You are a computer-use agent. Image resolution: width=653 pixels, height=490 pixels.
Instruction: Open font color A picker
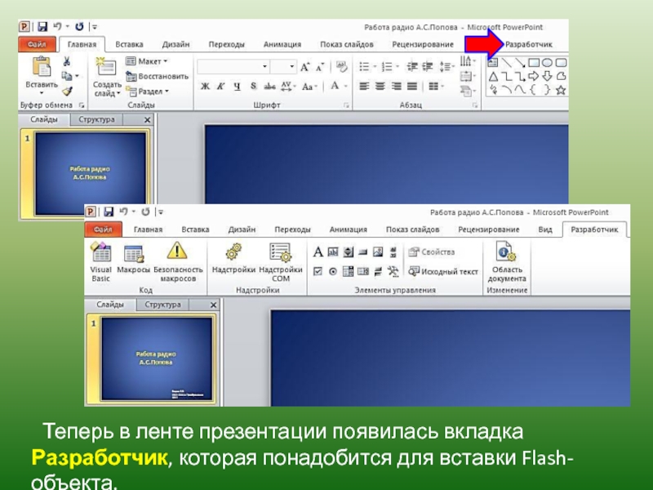click(x=335, y=87)
